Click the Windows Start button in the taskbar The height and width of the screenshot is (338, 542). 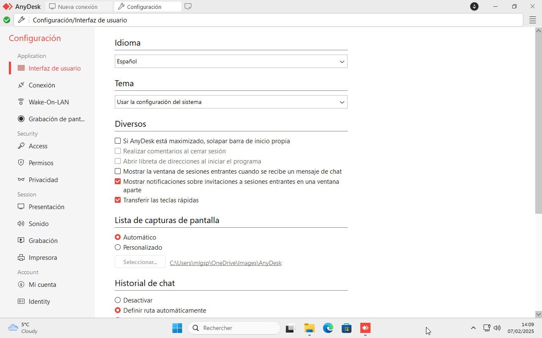pos(177,328)
